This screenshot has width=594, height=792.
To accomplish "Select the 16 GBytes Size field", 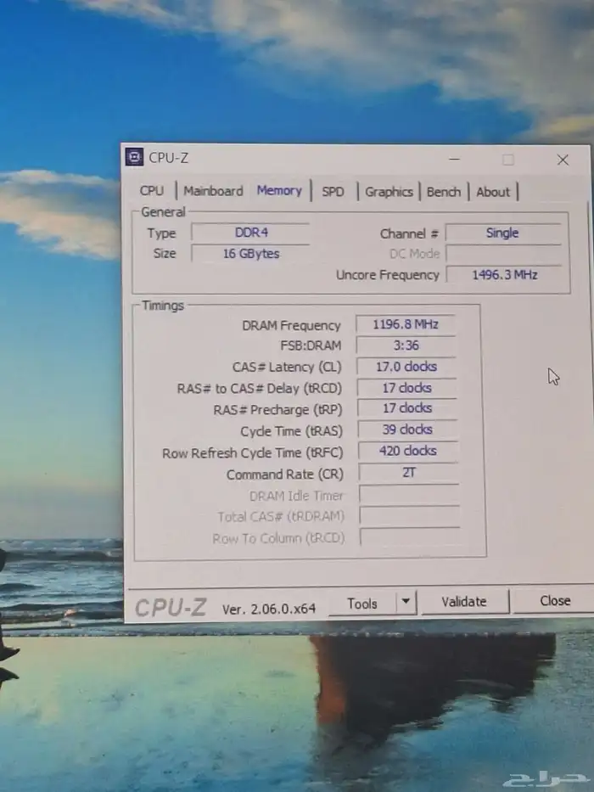I will coord(249,254).
